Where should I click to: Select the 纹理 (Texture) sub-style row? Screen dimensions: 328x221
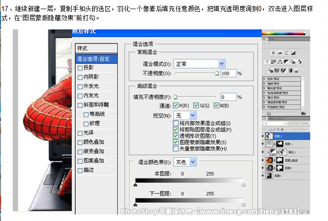click(97, 124)
